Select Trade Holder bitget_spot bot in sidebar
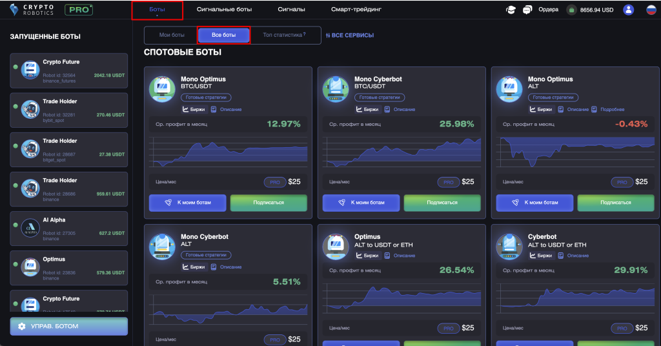This screenshot has width=661, height=346. [68, 150]
